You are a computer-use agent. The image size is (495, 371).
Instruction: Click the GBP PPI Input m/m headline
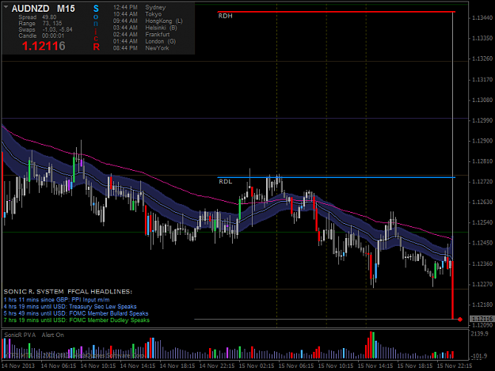(x=57, y=300)
